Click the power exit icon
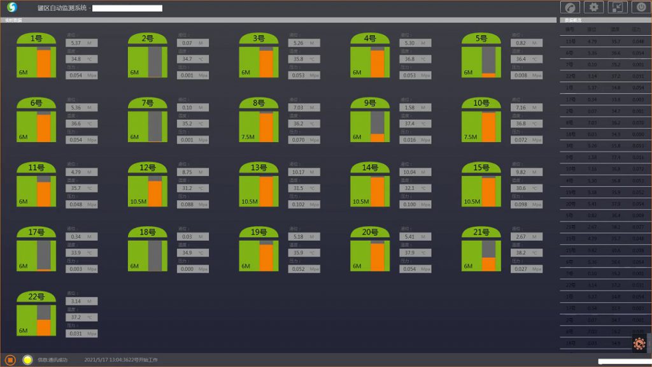Image resolution: width=652 pixels, height=367 pixels. (641, 8)
